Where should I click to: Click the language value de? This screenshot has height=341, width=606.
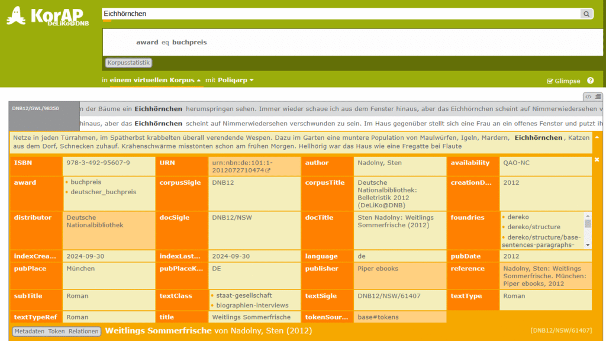point(362,256)
